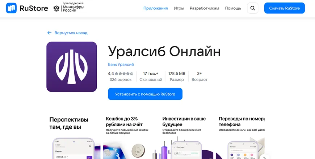315x159 pixels.
Task: Open the Игры menu item
Action: (179, 8)
